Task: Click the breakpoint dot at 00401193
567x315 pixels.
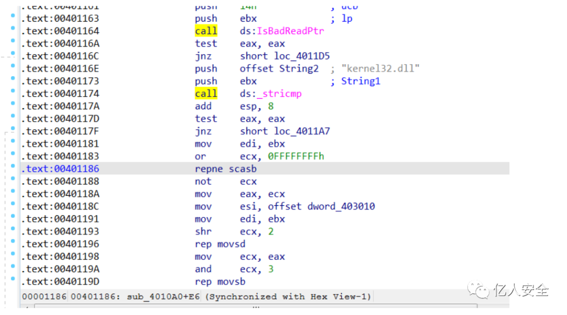Action: click(13, 228)
